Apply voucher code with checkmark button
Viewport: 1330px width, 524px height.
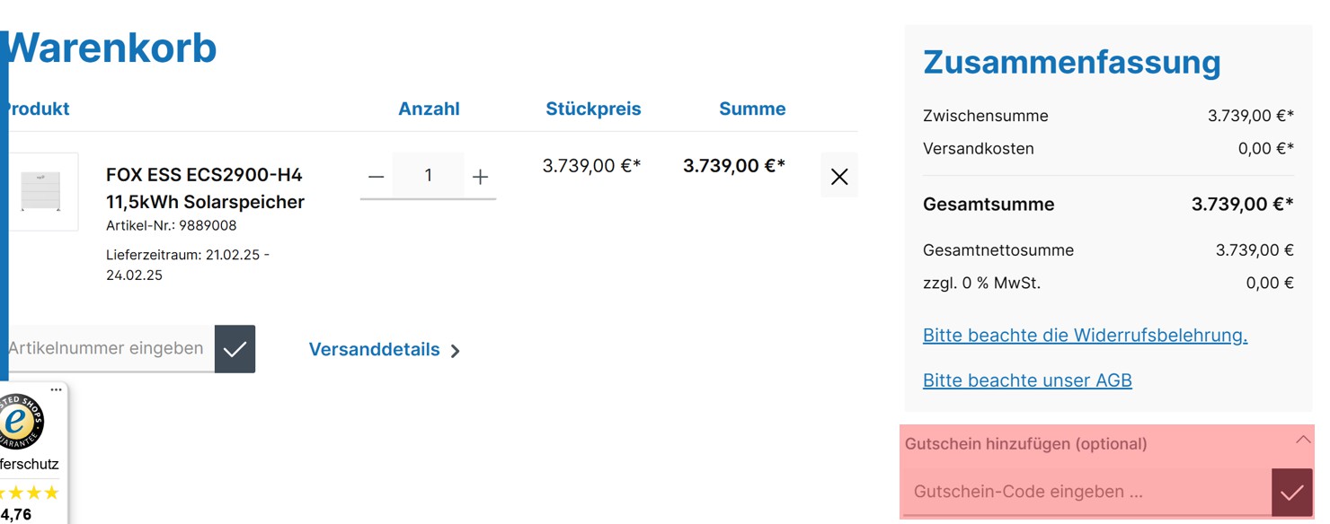(1292, 493)
